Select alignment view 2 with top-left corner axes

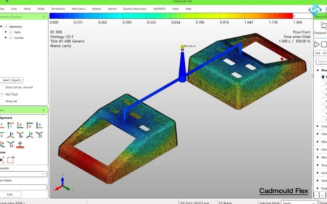point(29,125)
